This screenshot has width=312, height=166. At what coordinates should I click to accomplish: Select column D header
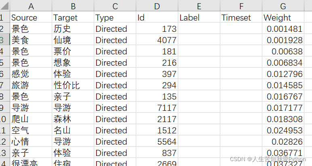point(157,6)
